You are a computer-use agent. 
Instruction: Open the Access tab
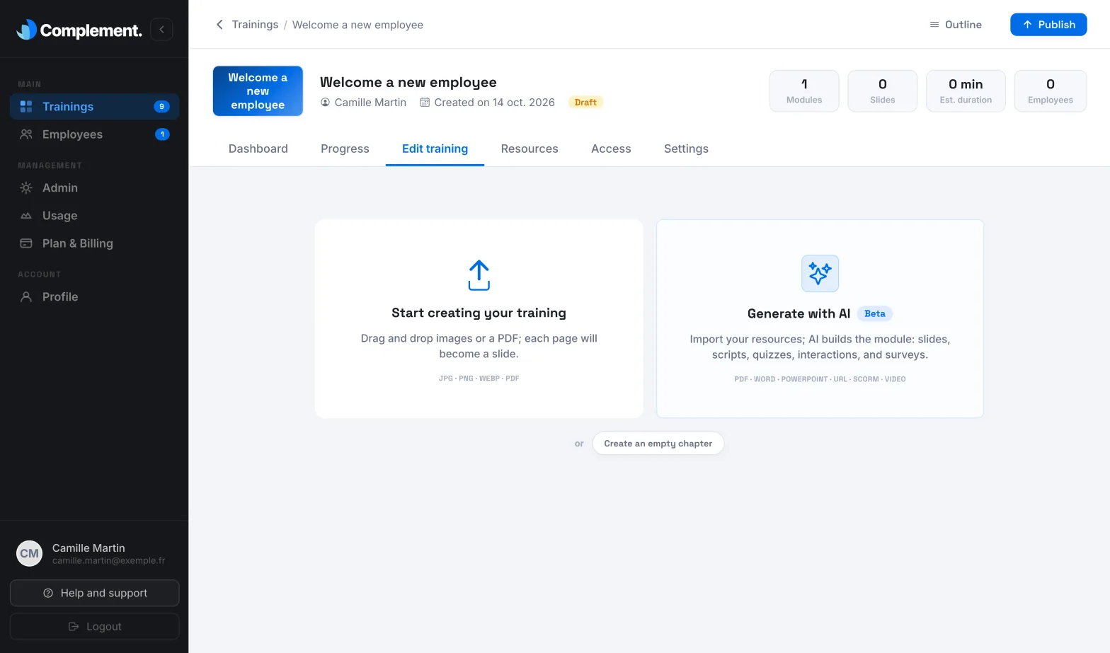point(611,149)
